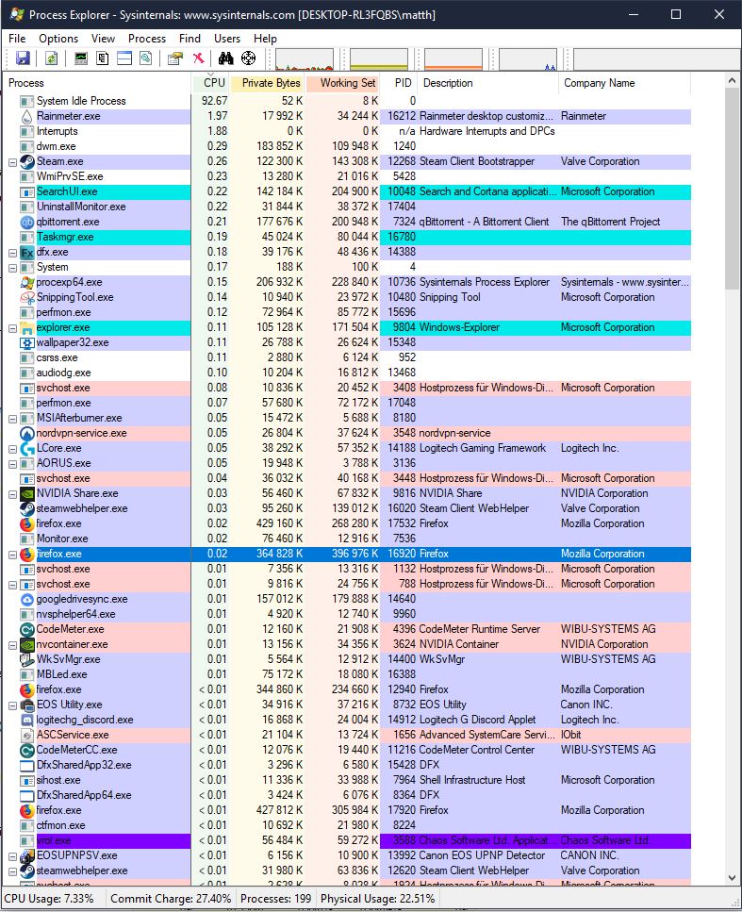
Task: Click the crosshair Find Window's Process icon
Action: tap(248, 58)
